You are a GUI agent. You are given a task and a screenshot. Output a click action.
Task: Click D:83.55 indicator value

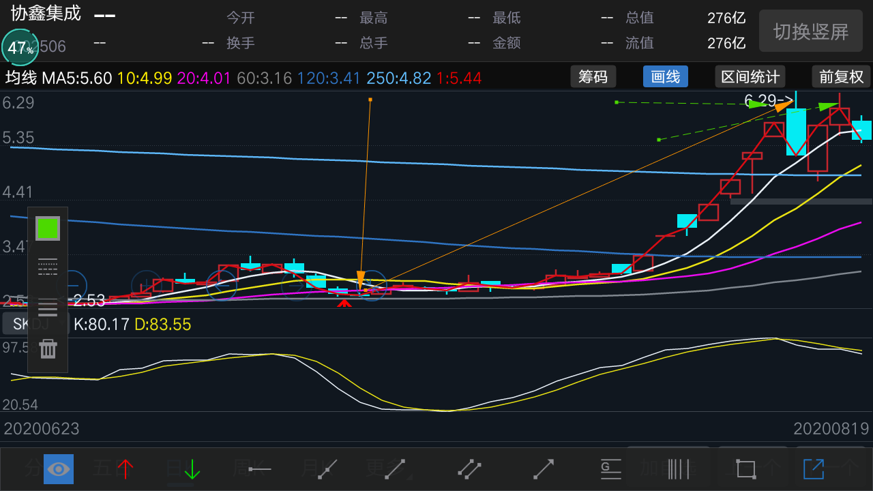point(163,324)
